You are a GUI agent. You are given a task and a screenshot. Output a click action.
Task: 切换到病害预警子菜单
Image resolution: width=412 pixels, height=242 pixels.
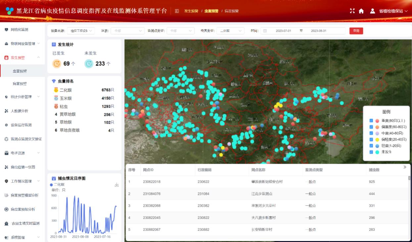coord(20,84)
